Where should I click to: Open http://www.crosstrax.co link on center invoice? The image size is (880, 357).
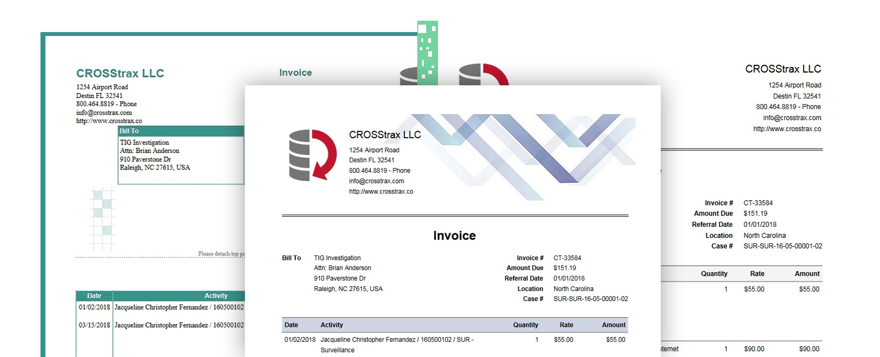pyautogui.click(x=381, y=191)
